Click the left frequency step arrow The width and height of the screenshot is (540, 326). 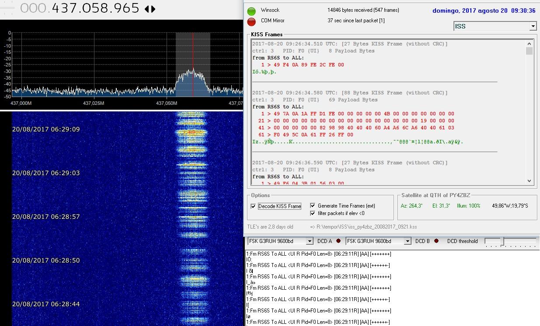click(146, 9)
